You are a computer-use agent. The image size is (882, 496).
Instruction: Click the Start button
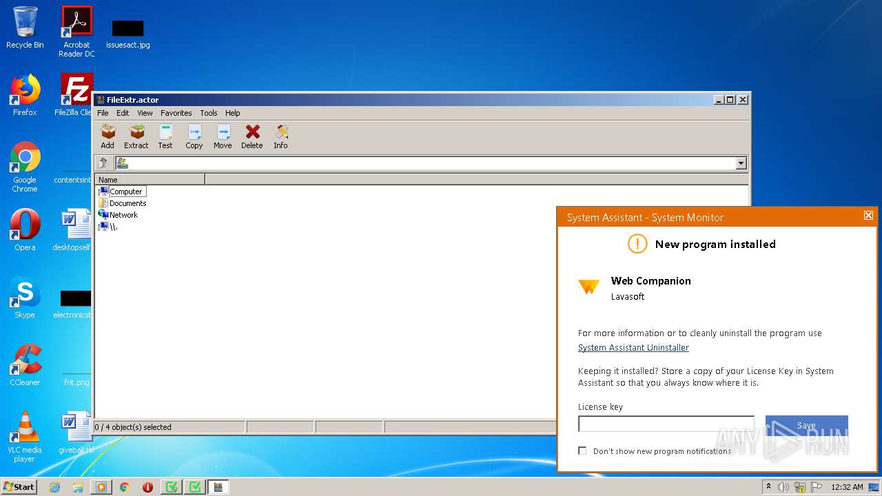(x=19, y=486)
